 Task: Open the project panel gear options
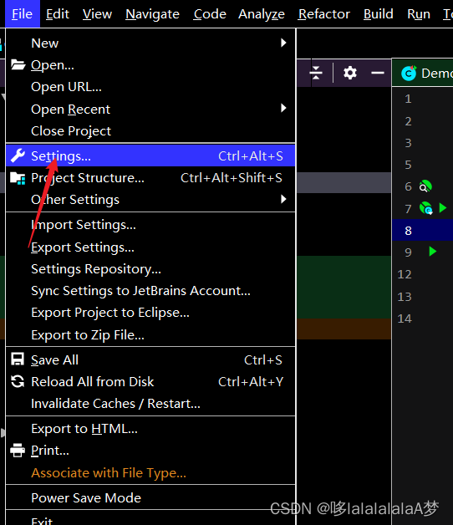350,73
